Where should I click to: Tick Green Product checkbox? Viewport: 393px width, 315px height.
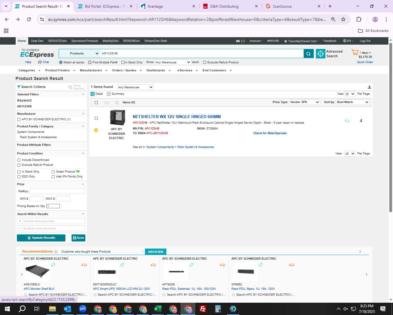click(x=53, y=172)
